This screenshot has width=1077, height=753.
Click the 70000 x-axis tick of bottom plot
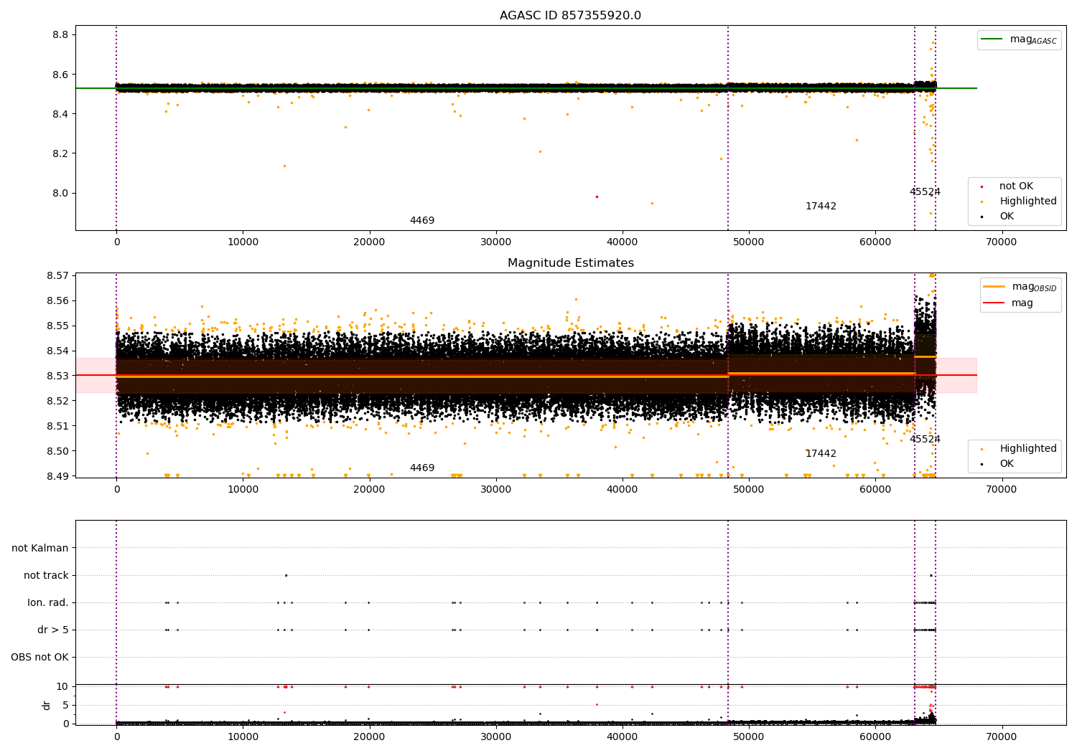tap(1001, 737)
